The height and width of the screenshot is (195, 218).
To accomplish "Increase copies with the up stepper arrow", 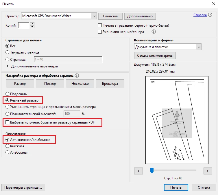I will pyautogui.click(x=32, y=24).
